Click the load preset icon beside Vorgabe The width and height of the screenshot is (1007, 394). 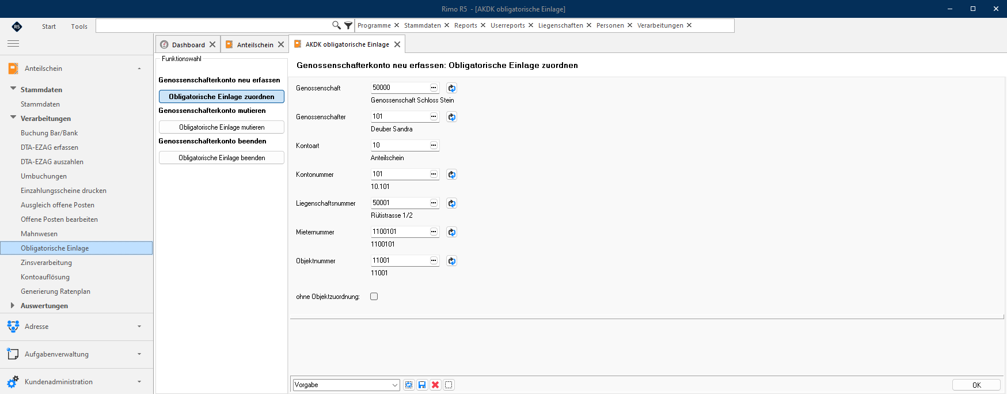click(409, 385)
